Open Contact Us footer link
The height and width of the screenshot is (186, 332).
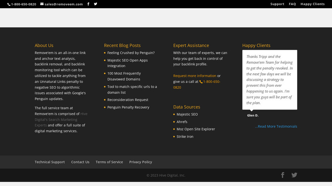(x=80, y=162)
